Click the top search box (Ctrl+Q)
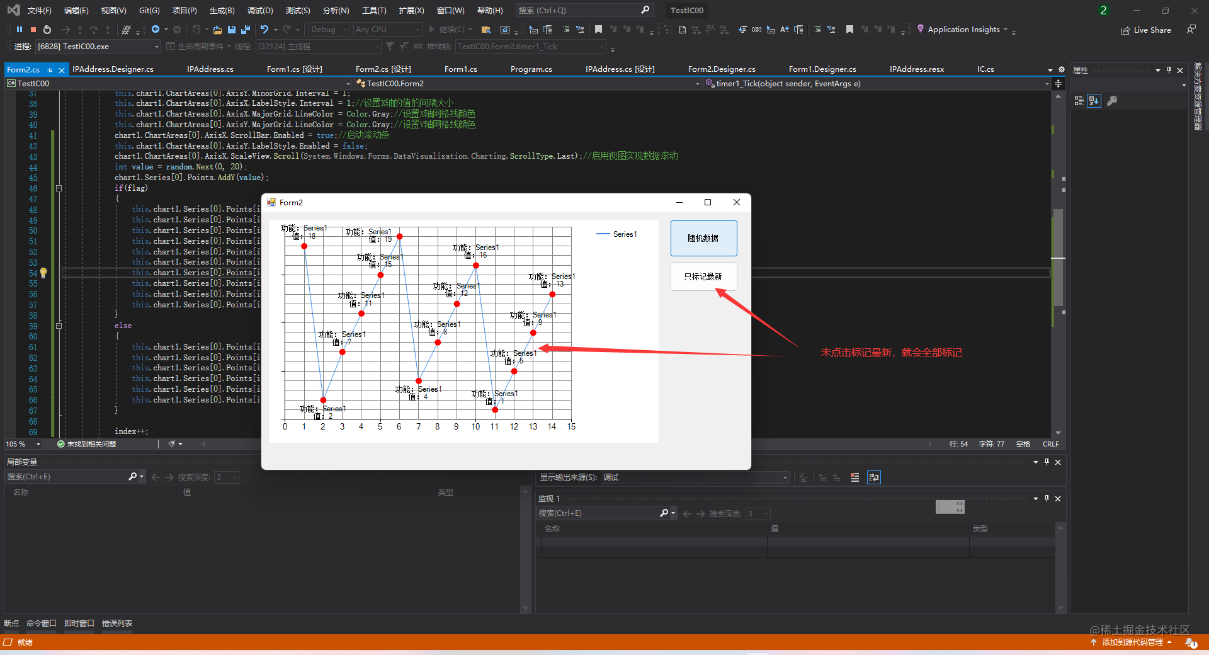Viewport: 1209px width, 655px height. click(x=584, y=10)
